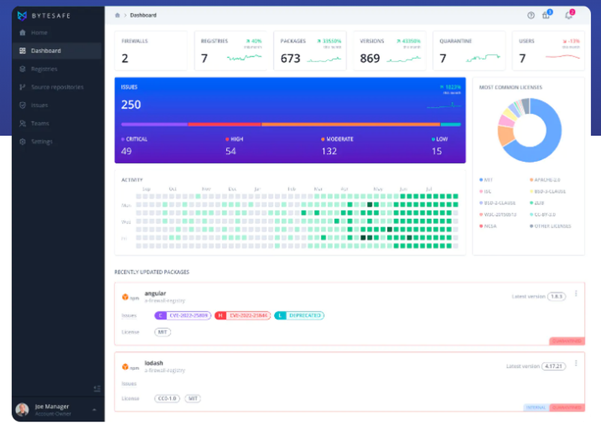The height and width of the screenshot is (430, 601).
Task: Open the Versions stat card showing 869
Action: click(389, 51)
